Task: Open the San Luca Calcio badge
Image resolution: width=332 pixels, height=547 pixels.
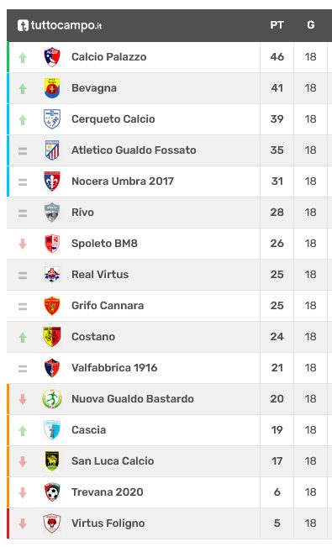Action: pos(52,460)
